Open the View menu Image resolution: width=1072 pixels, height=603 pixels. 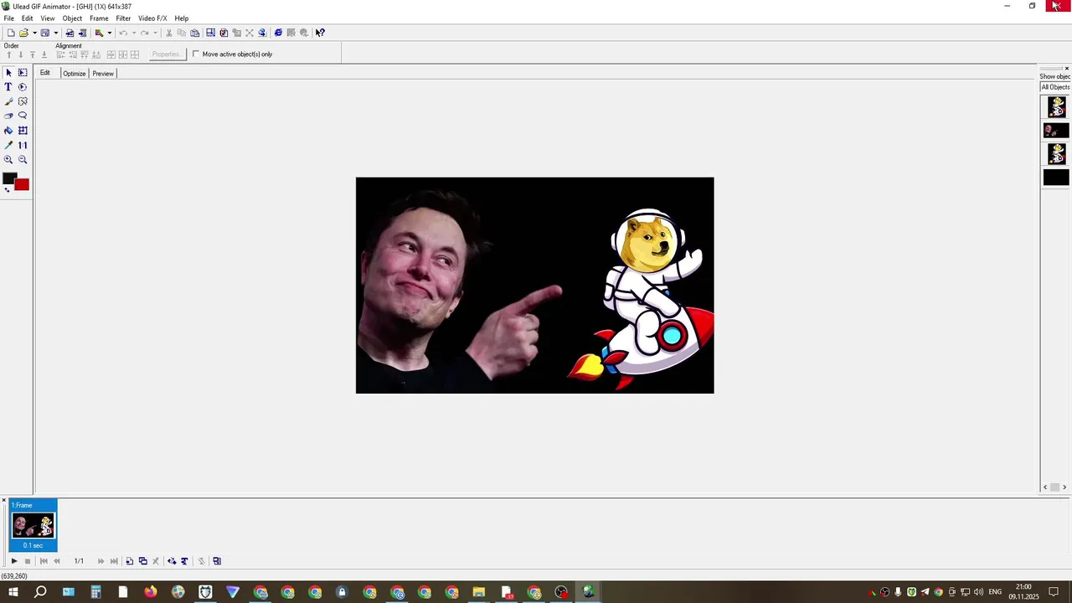coord(48,18)
